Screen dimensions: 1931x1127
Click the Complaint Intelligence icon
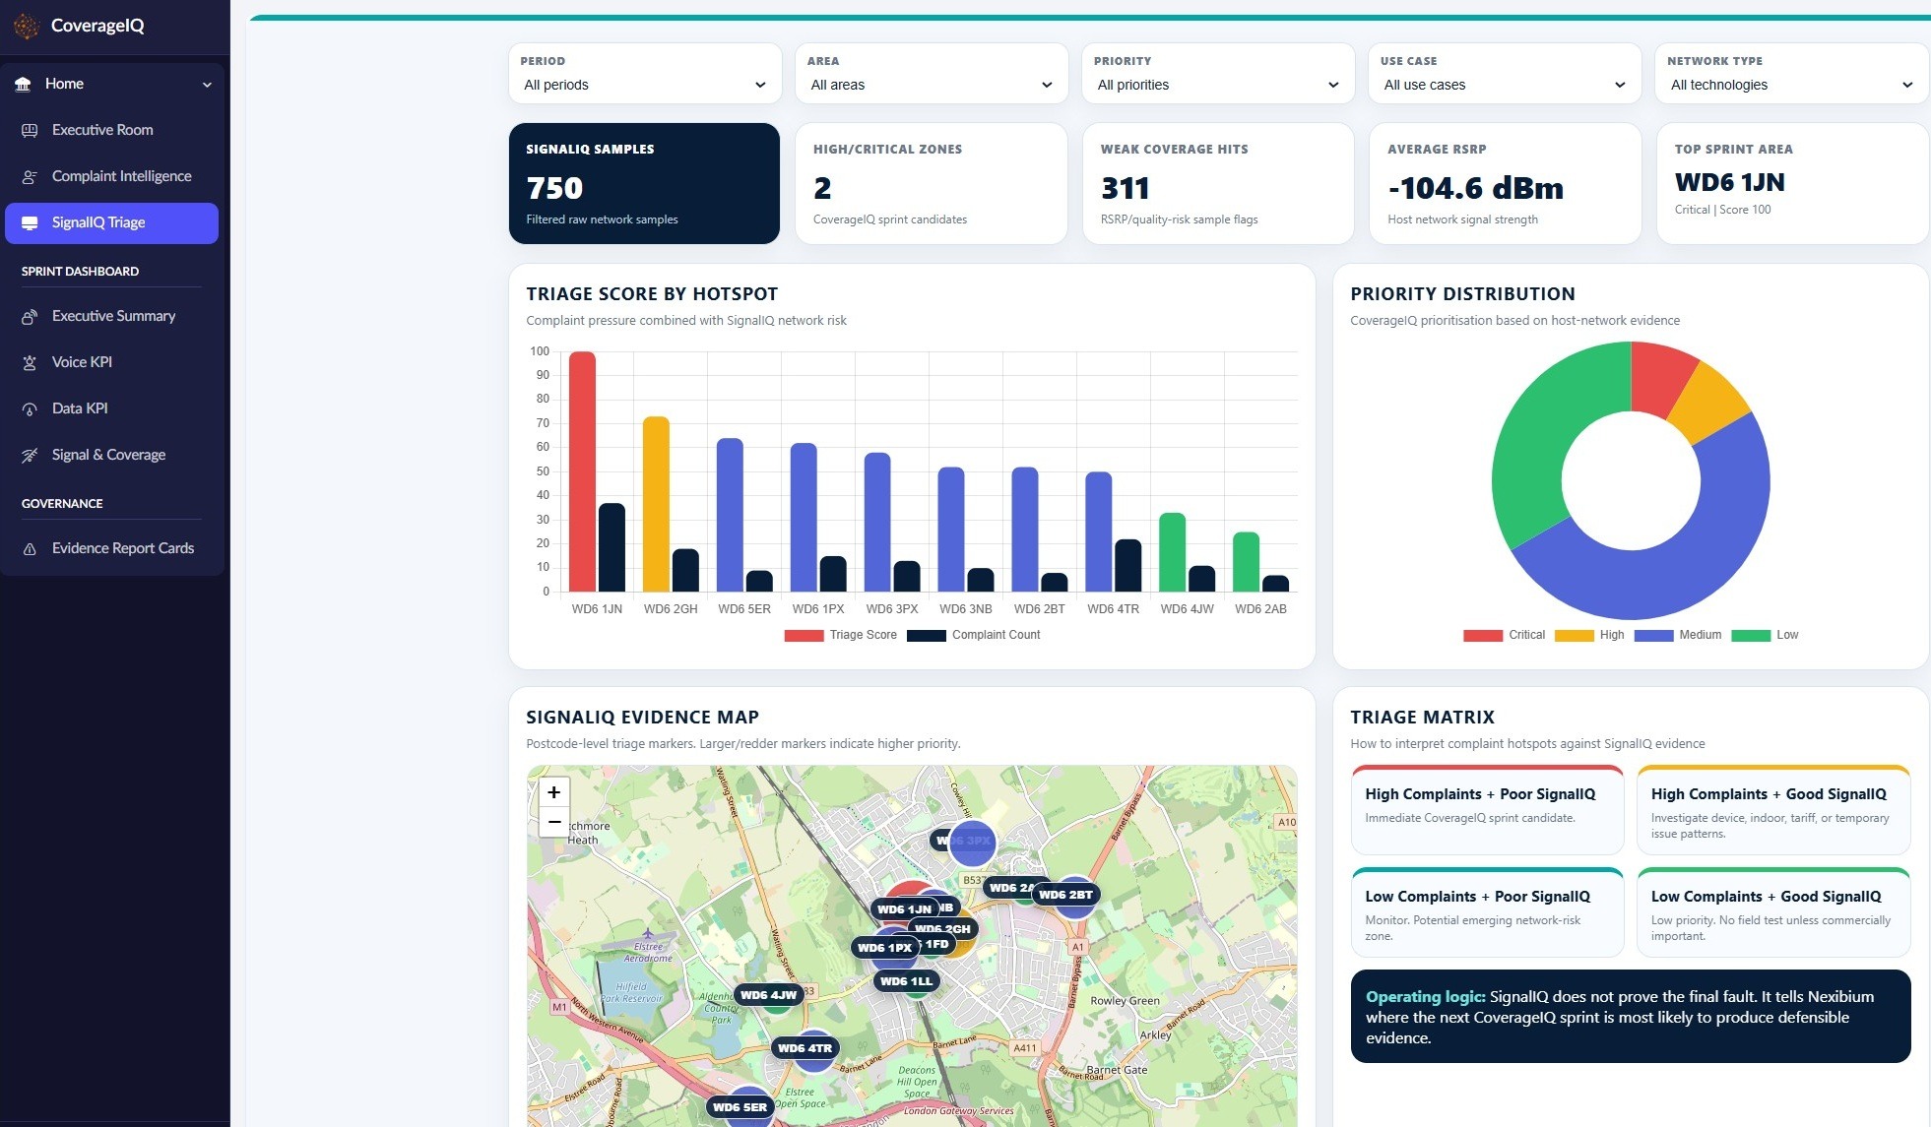[30, 176]
